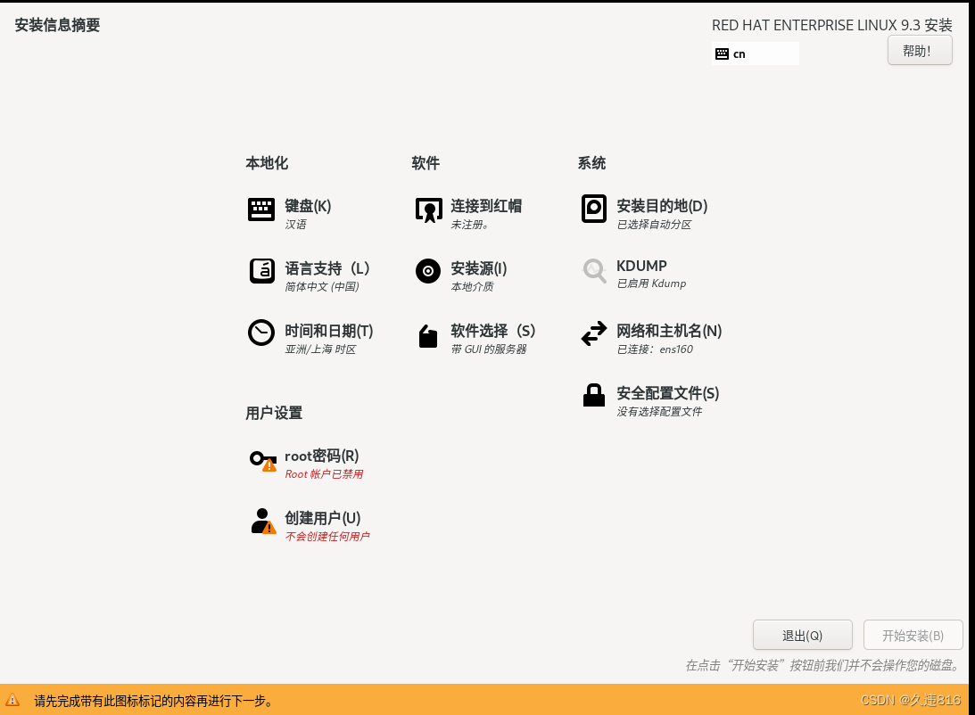Click the Connect to Red Hat certificate icon
Screen dimensions: 975x715
[428, 210]
